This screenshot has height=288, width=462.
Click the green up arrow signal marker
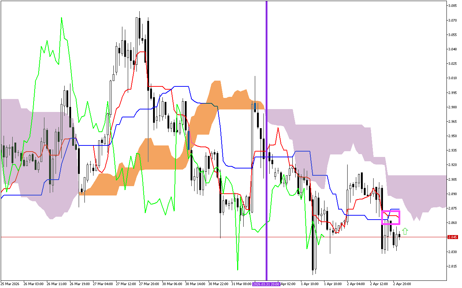(x=405, y=231)
